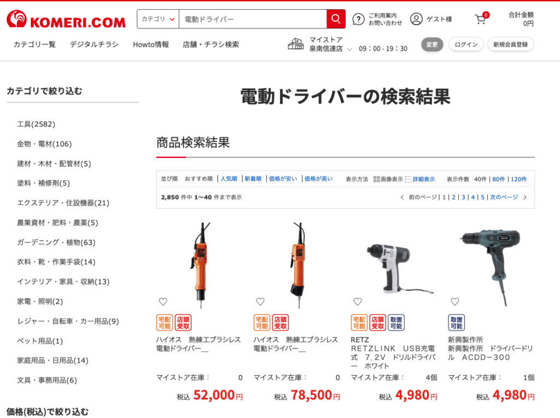Click the My Store building icon

(296, 44)
